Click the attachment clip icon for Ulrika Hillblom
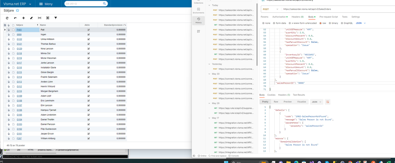The image size is (395, 163). (9, 39)
